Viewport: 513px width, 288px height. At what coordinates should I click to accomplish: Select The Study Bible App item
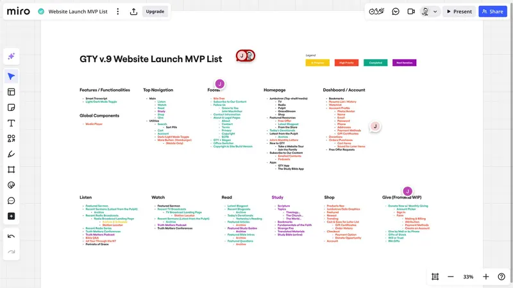(291, 169)
